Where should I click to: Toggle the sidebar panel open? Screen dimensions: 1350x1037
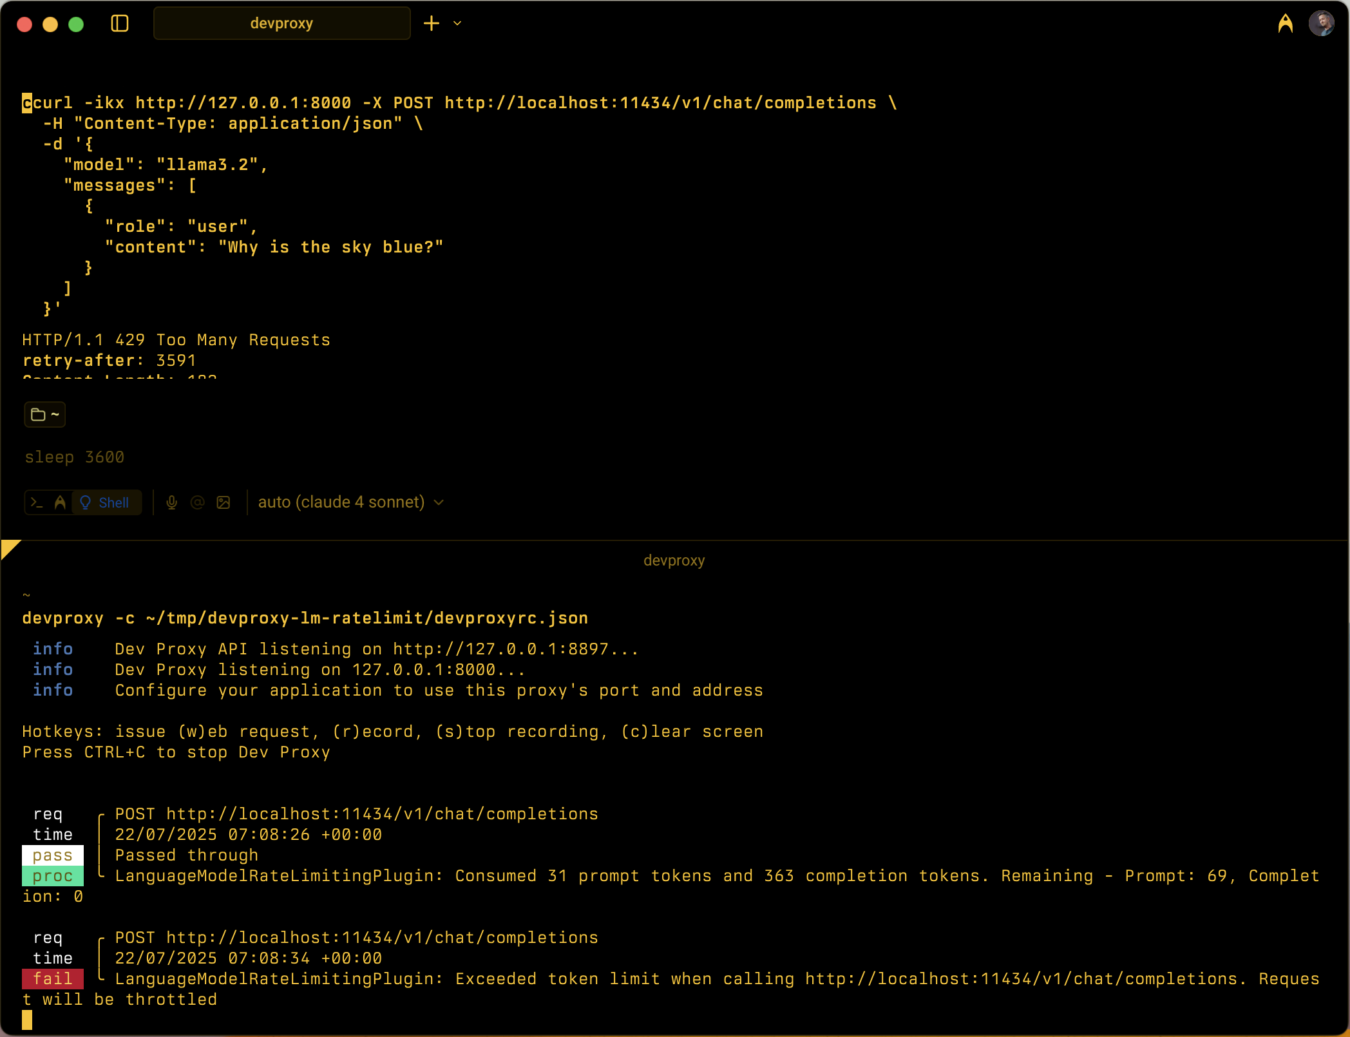(120, 23)
